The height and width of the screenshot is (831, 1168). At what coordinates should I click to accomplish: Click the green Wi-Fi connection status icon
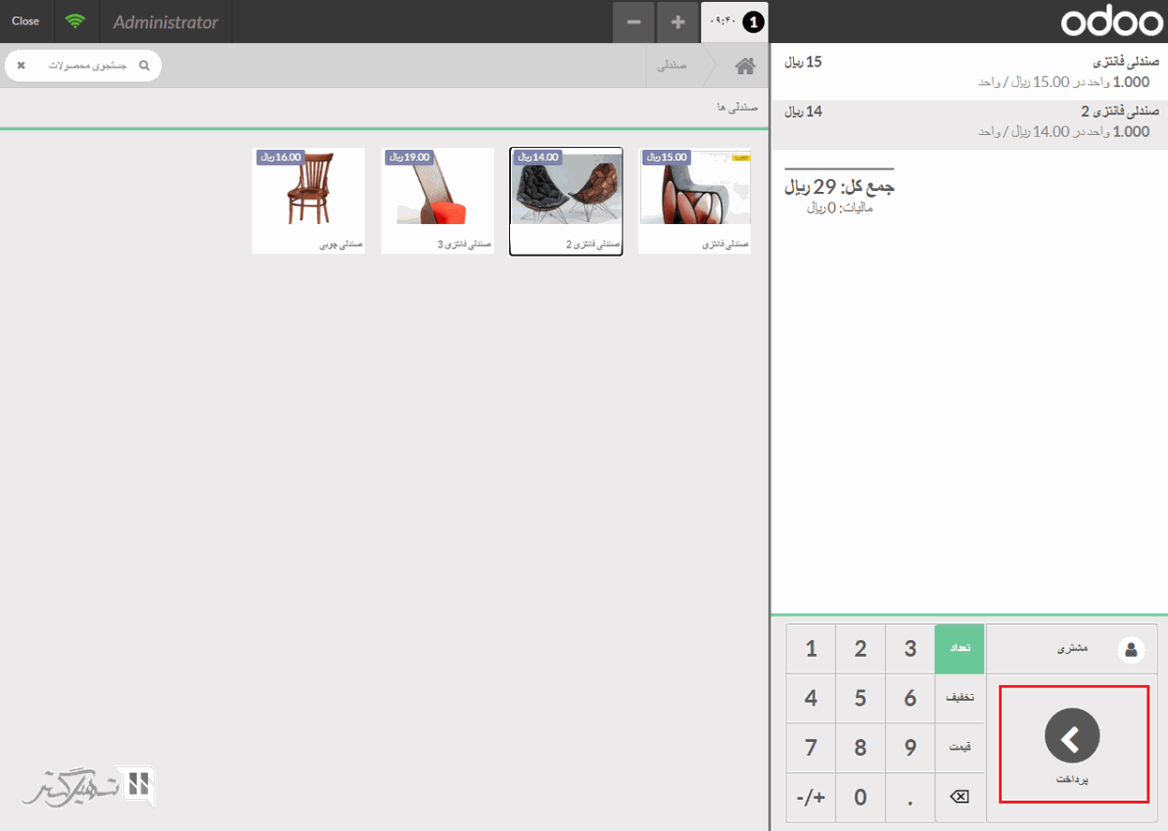coord(75,21)
